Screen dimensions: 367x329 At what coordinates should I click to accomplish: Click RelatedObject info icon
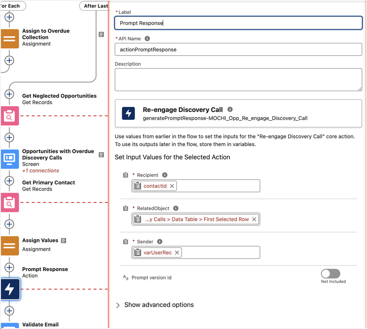[x=176, y=208]
